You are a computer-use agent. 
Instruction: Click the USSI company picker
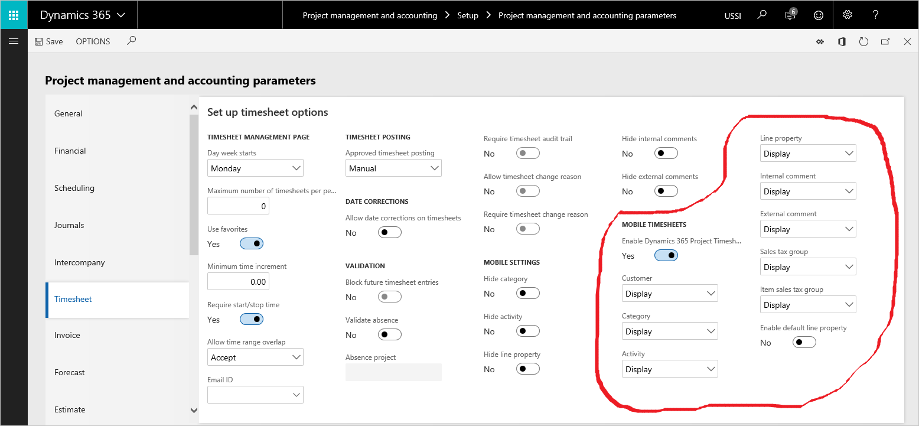pyautogui.click(x=732, y=16)
